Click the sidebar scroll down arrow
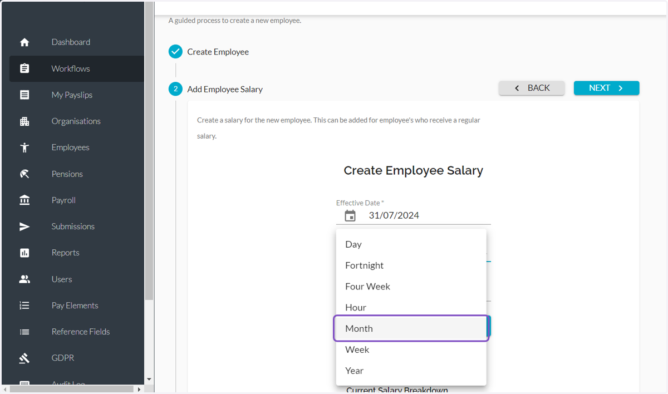Image resolution: width=668 pixels, height=394 pixels. [149, 380]
